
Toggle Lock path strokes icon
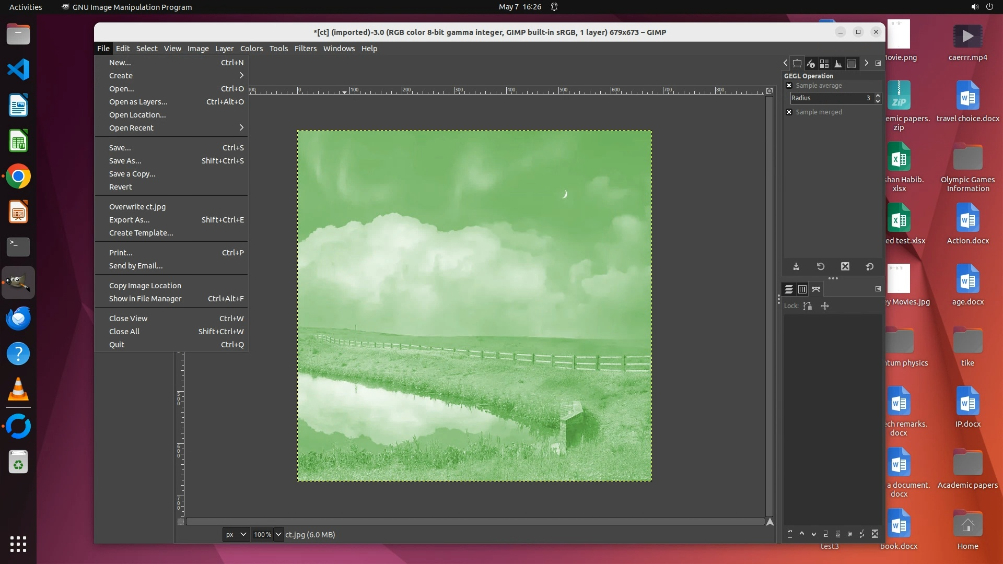click(808, 307)
